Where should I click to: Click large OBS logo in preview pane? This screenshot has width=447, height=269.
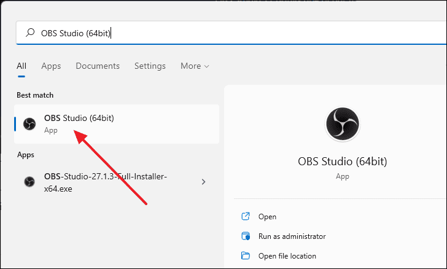point(343,124)
